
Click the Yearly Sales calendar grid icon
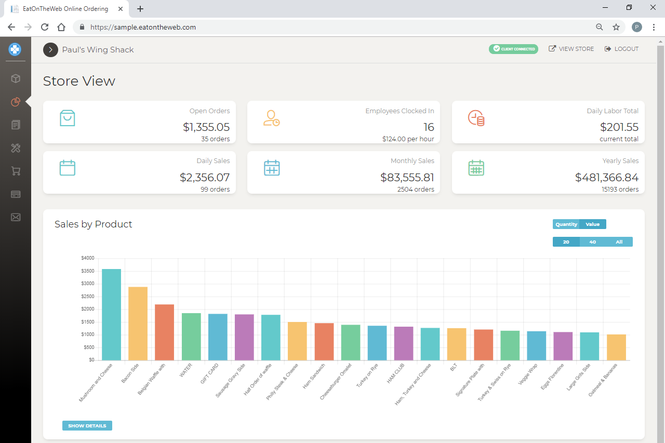[x=476, y=168]
